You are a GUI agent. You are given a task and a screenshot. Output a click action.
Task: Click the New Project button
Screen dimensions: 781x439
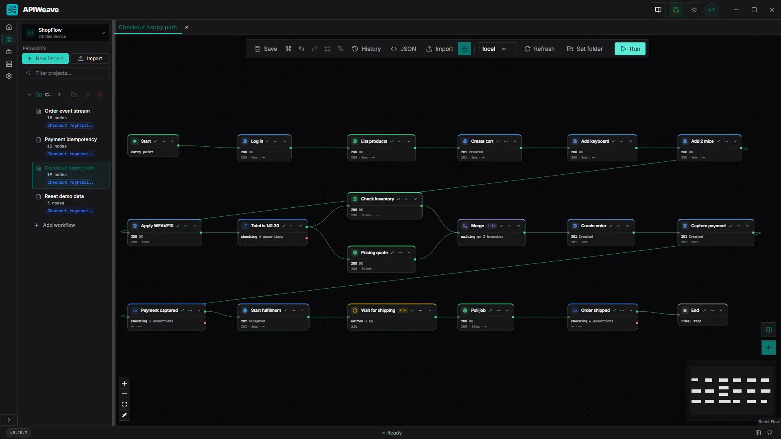click(45, 59)
